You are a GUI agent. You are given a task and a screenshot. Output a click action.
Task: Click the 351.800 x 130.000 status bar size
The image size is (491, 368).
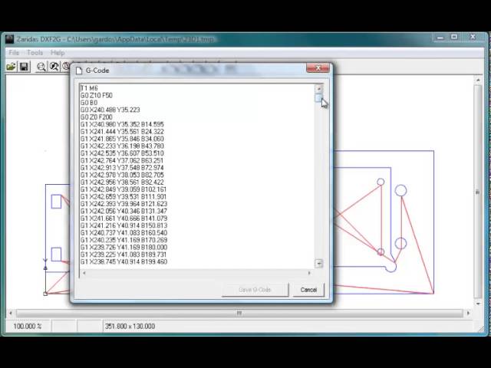(x=130, y=327)
